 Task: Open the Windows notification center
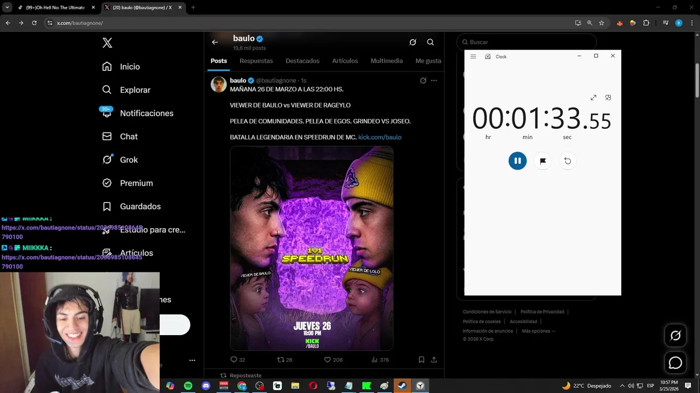688,386
